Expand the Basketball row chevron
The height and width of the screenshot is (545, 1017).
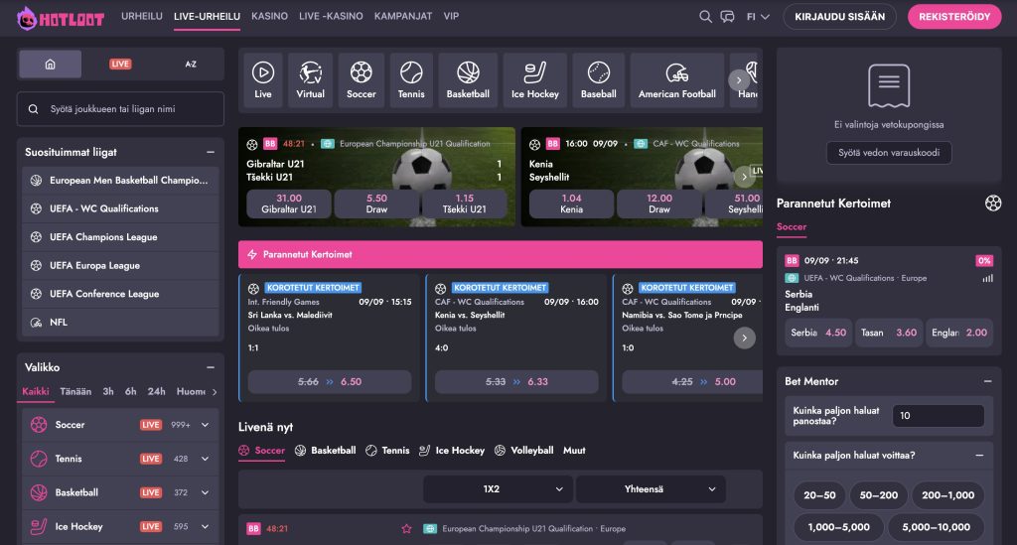coord(205,492)
